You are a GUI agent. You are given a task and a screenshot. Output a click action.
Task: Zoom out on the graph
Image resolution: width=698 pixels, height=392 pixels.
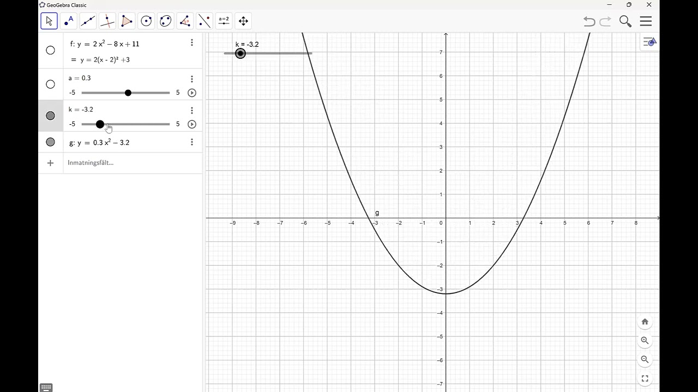[645, 359]
